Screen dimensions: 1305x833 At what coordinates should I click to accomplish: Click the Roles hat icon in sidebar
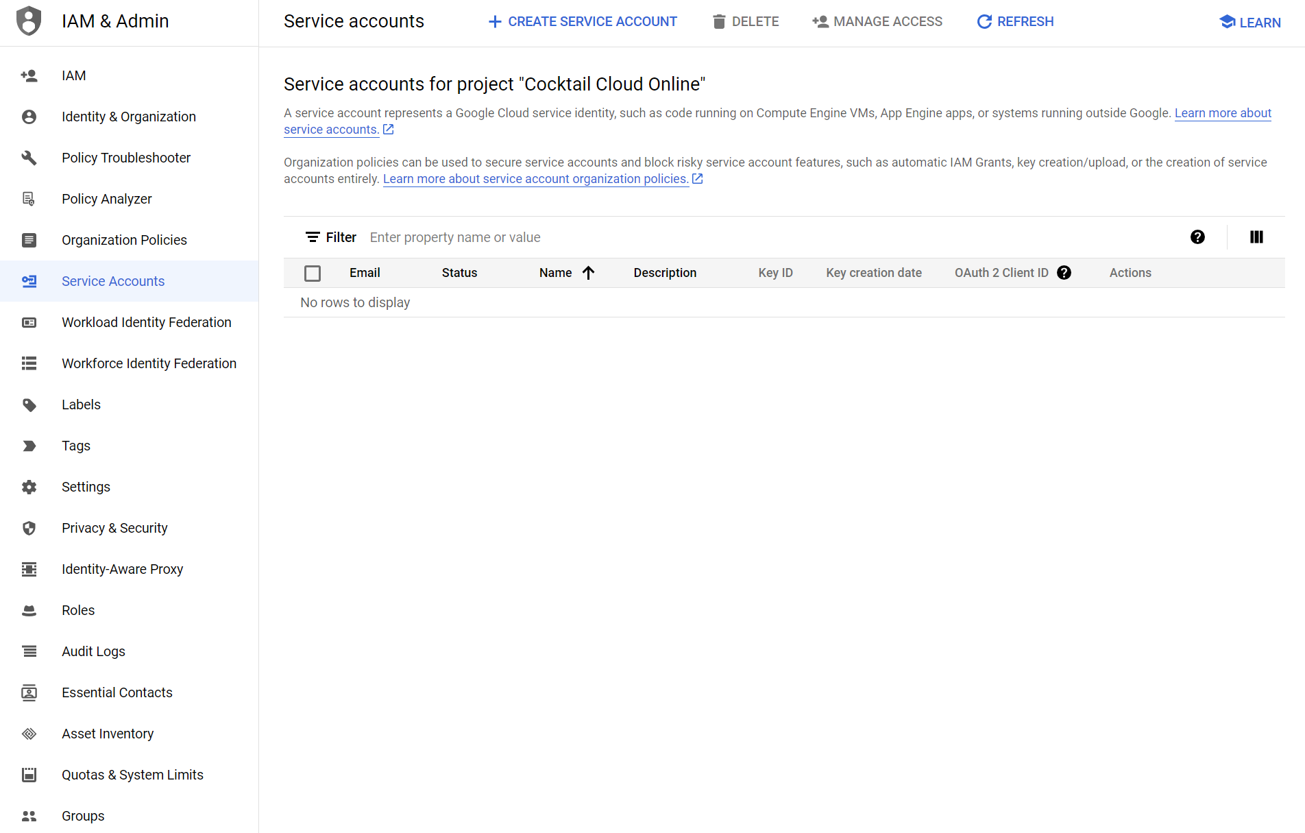click(29, 610)
